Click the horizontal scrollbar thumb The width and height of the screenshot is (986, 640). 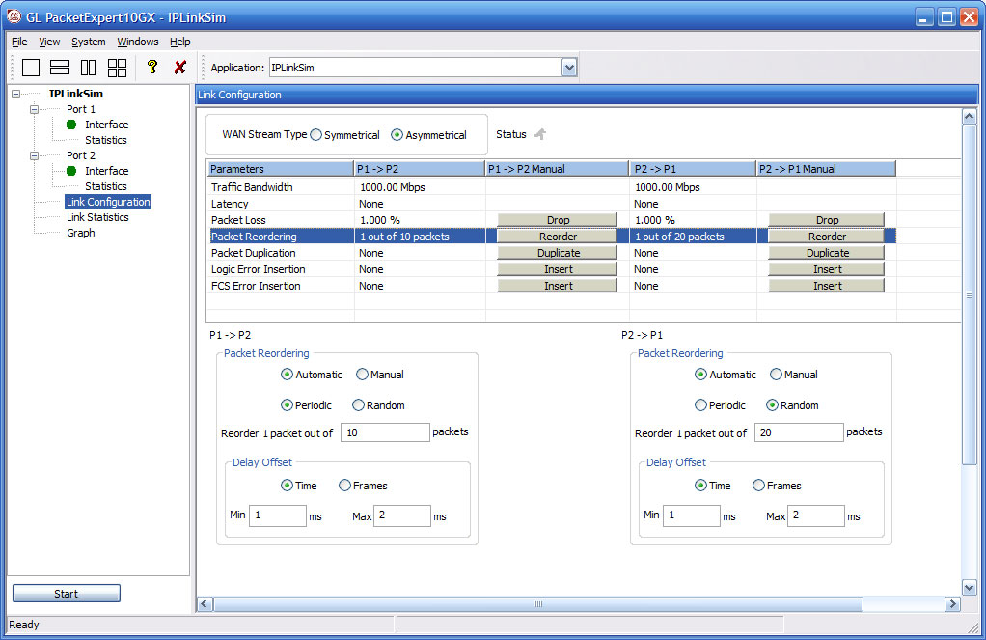tap(538, 604)
